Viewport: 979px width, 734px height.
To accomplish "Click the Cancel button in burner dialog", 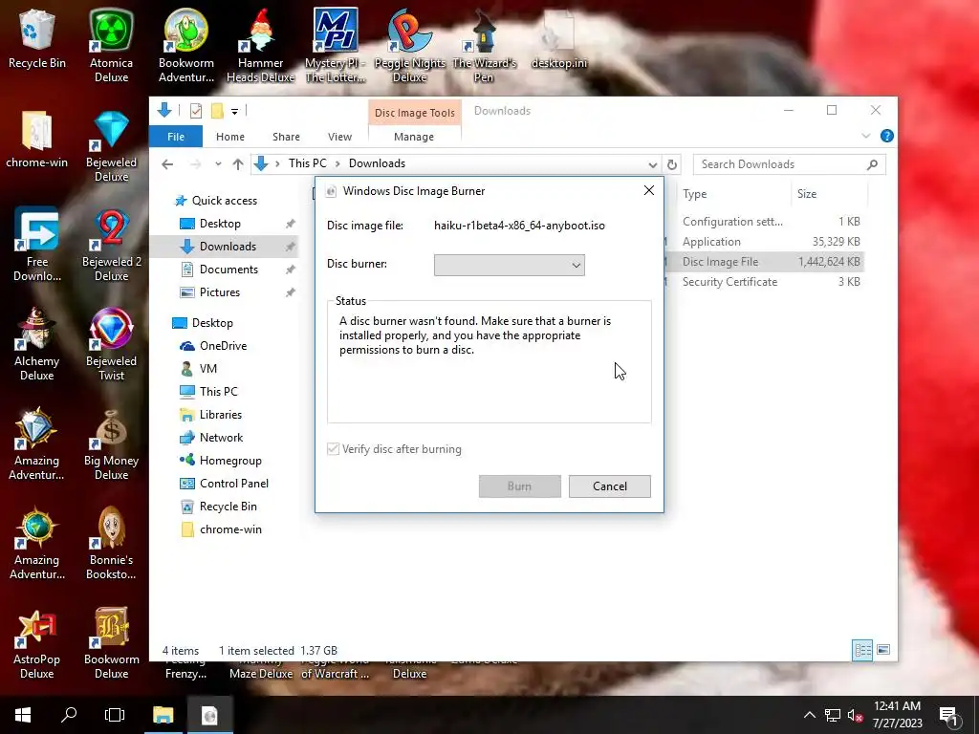I will (609, 486).
